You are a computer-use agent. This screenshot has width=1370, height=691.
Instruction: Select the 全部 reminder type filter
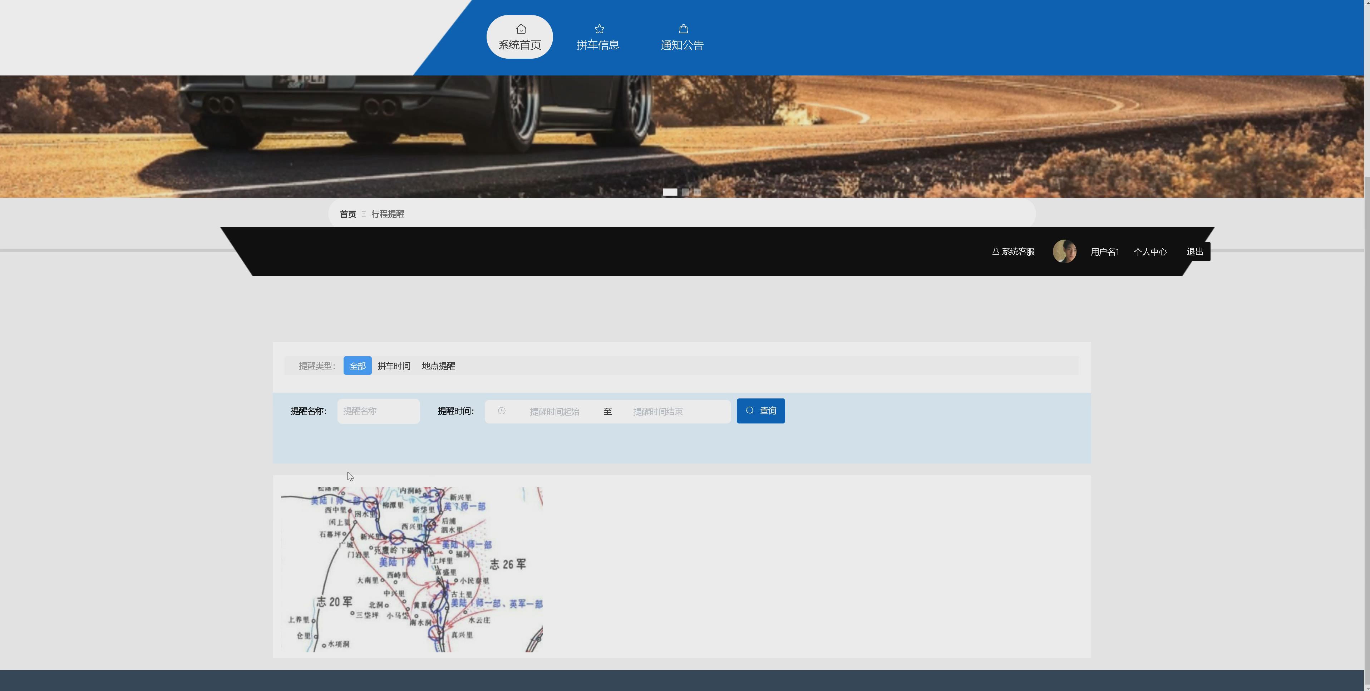pyautogui.click(x=358, y=366)
